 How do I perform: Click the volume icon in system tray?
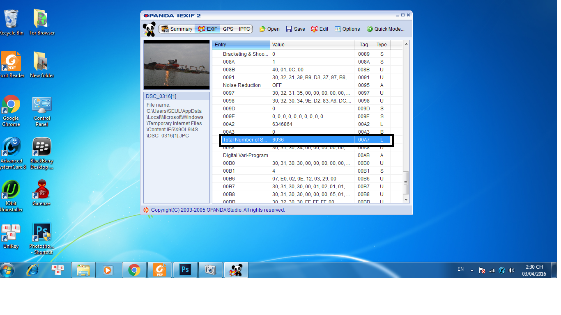(511, 270)
